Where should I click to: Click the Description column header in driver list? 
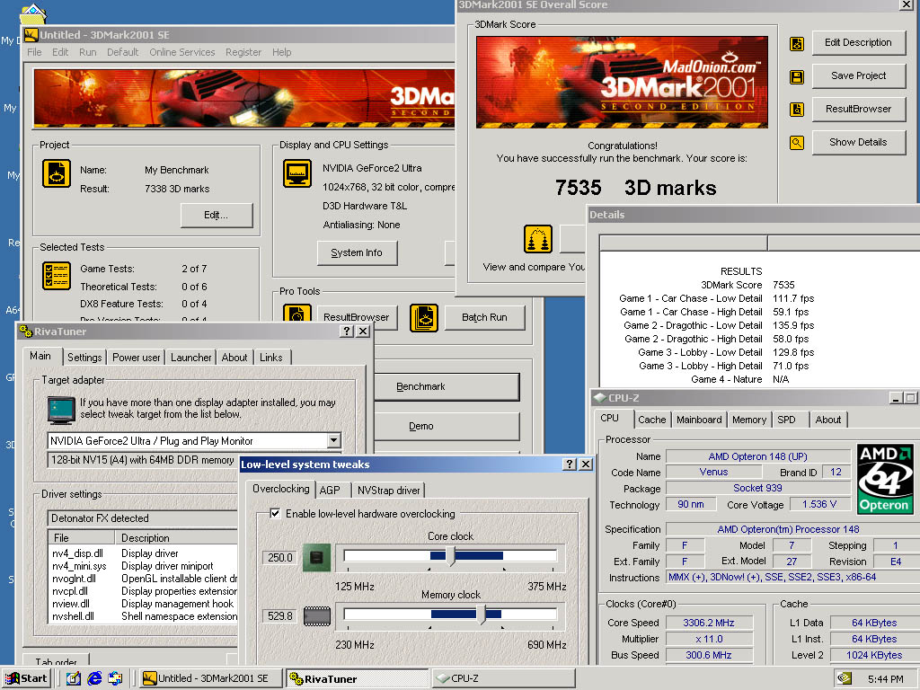pos(176,538)
